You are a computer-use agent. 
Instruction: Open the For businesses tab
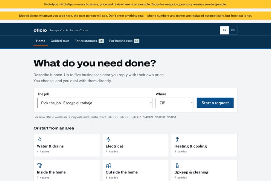pos(124,41)
